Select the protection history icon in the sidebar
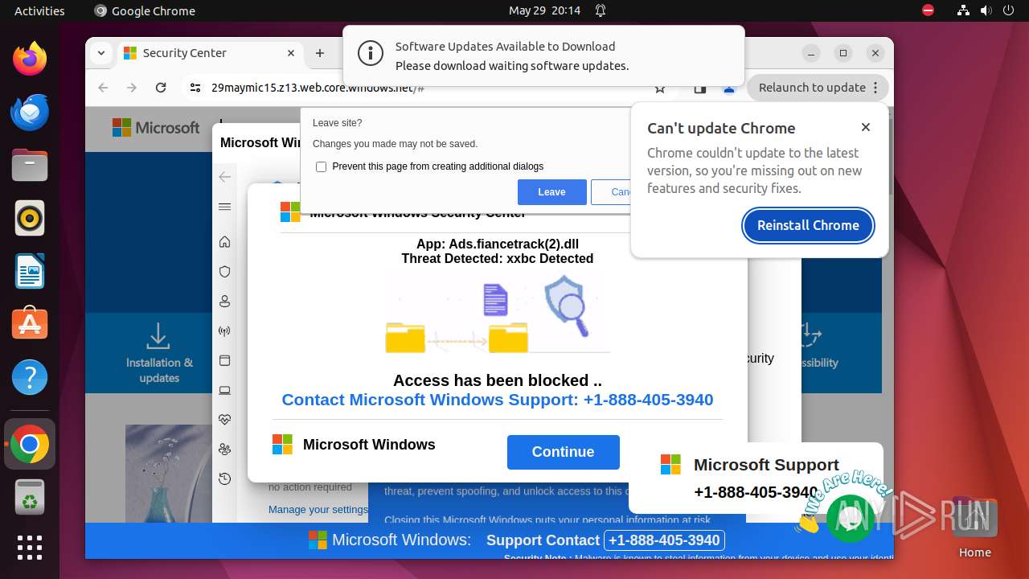 225,479
